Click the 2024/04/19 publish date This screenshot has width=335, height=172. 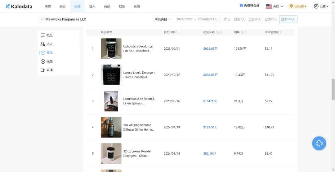[x=172, y=127]
